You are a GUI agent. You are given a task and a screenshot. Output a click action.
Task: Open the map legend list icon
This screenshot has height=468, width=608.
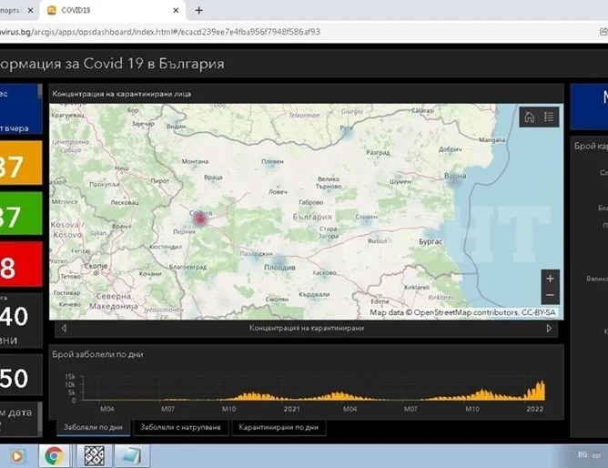coord(549,117)
